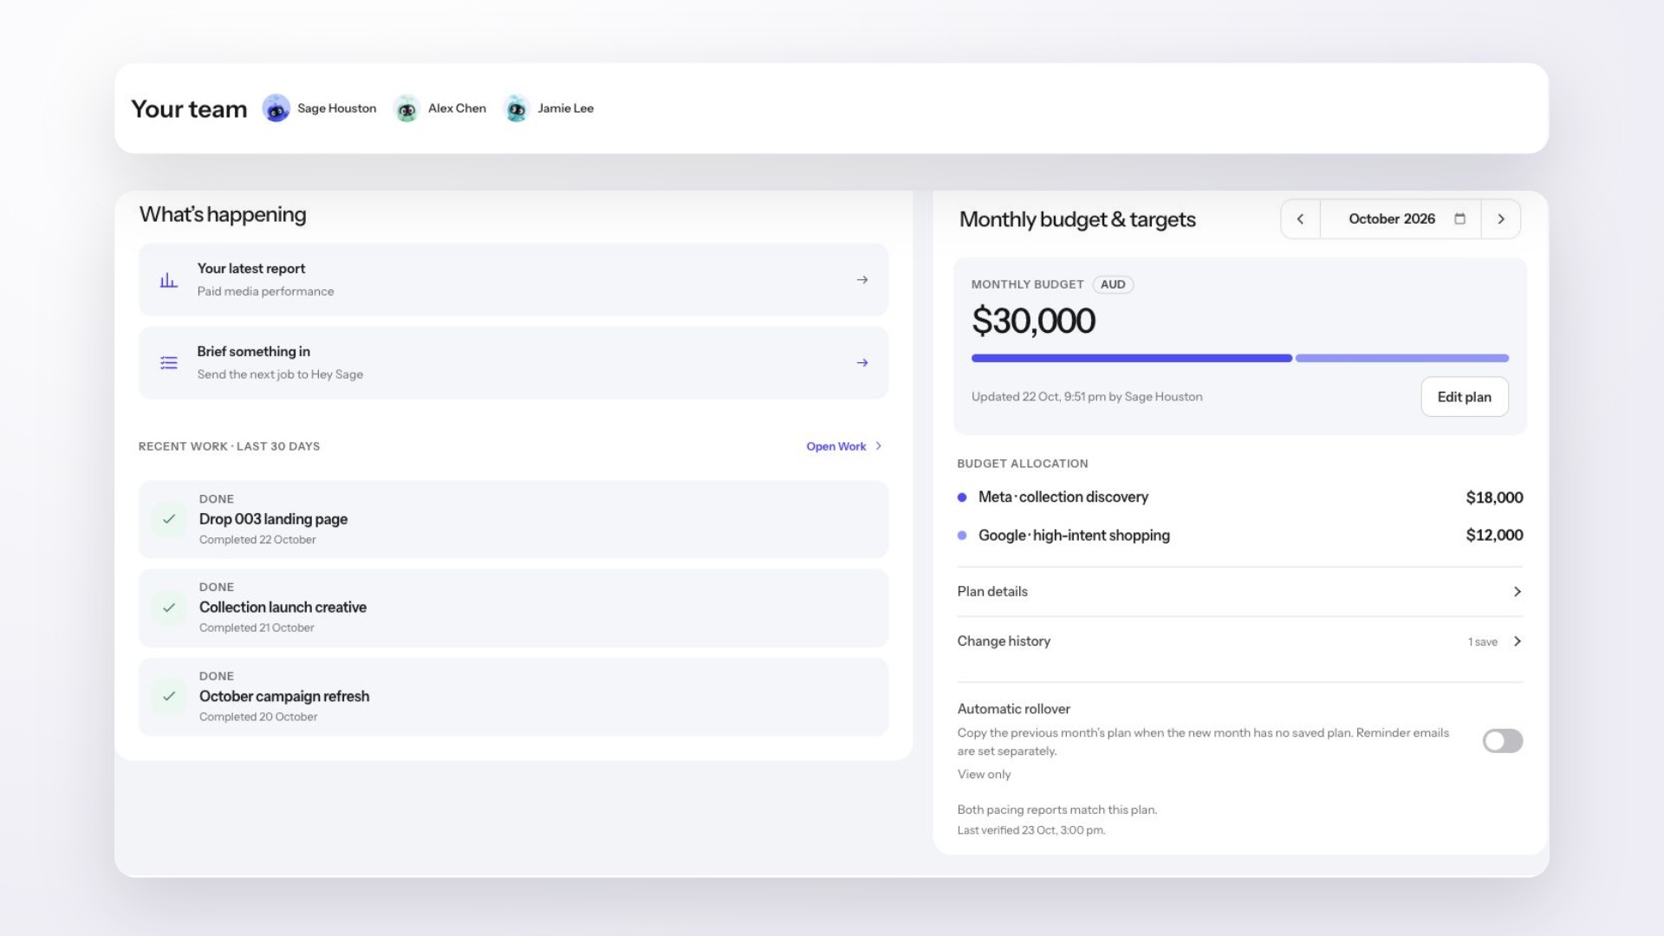Click the Google · high-intent shopping label
1664x936 pixels.
[1074, 536]
